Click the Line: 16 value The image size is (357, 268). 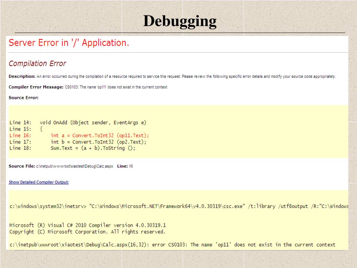click(x=131, y=166)
